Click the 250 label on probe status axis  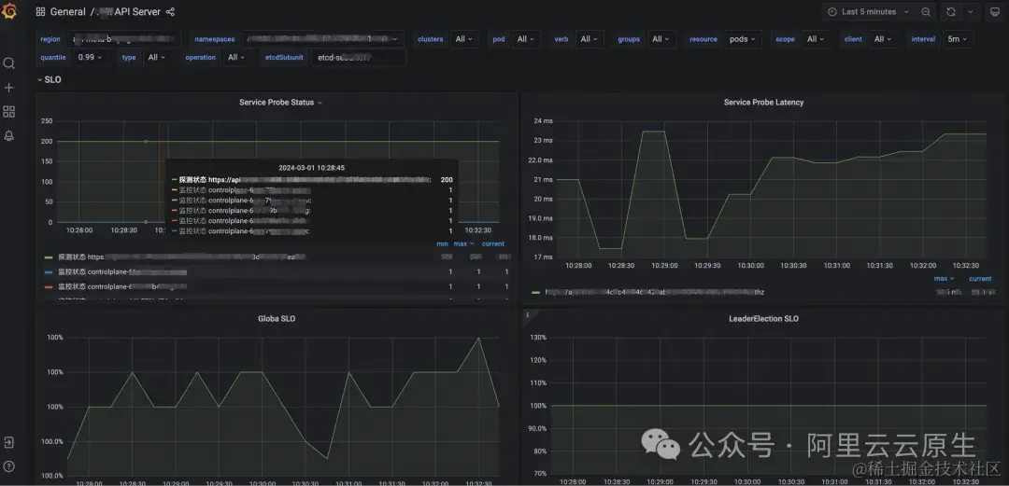pos(47,121)
